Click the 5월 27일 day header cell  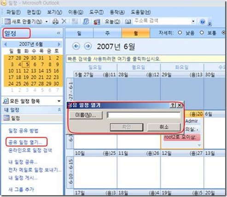click(x=95, y=75)
